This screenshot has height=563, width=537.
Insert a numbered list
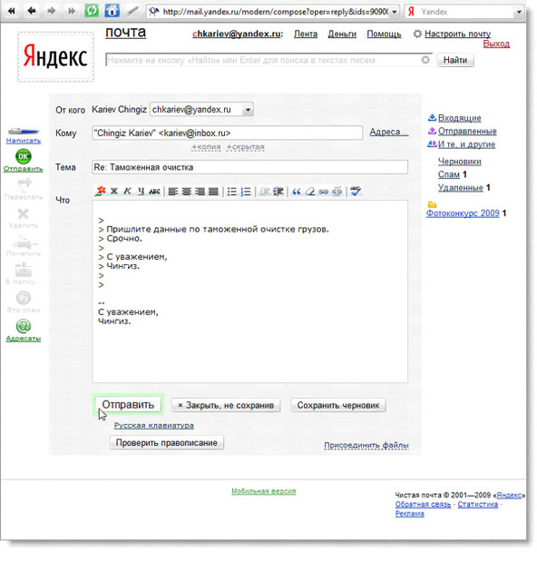click(246, 192)
